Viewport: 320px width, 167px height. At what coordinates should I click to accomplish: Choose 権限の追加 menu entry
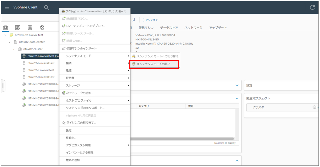tap(95, 160)
